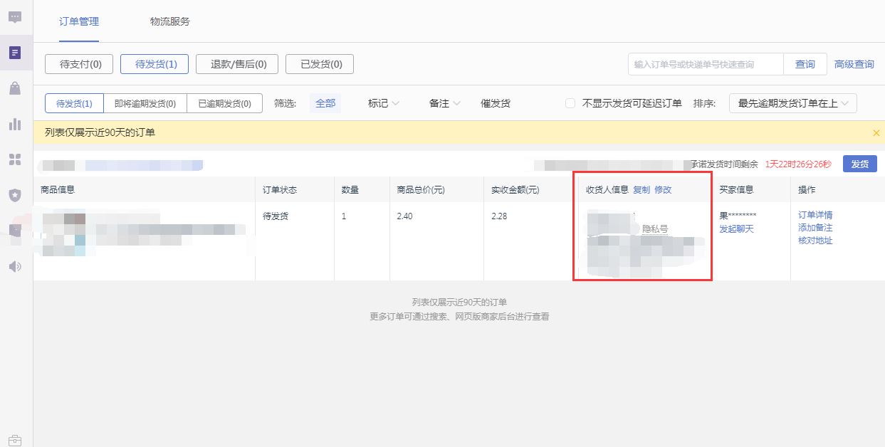Select the 即将逾期发货(0) filter
885x447 pixels.
click(x=145, y=103)
